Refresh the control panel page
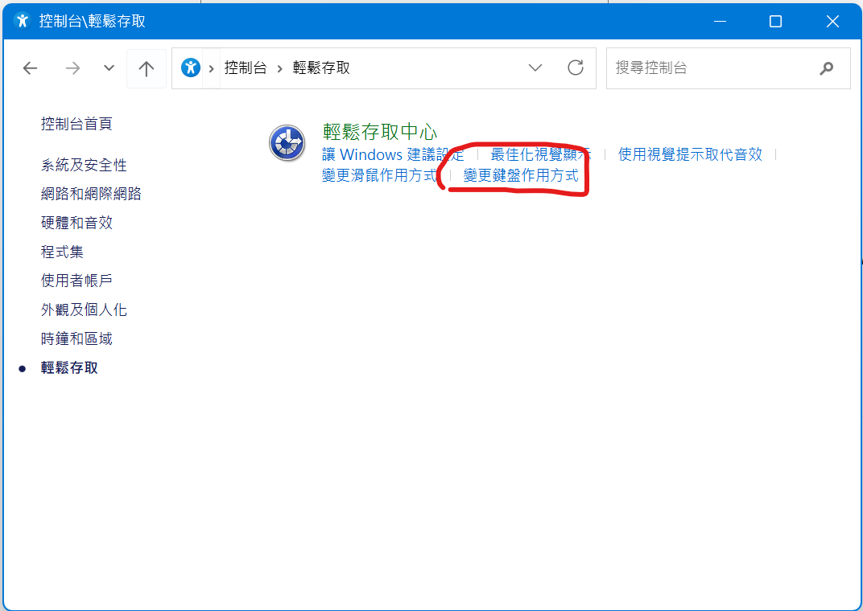This screenshot has height=611, width=863. 575,68
